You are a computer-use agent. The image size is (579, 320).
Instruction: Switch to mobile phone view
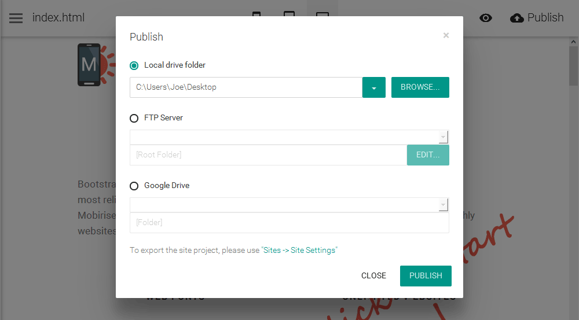(256, 14)
